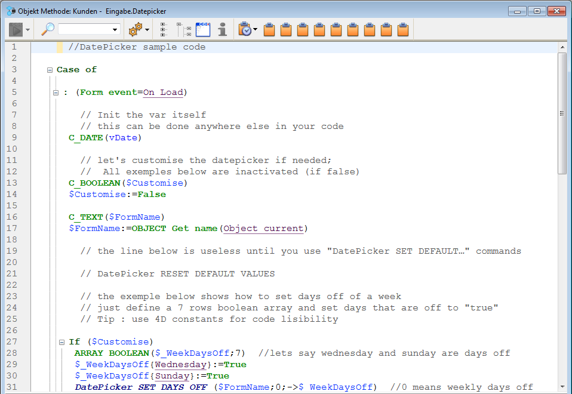The image size is (572, 394).
Task: Click the line number 1 in the gutter
Action: [14, 47]
